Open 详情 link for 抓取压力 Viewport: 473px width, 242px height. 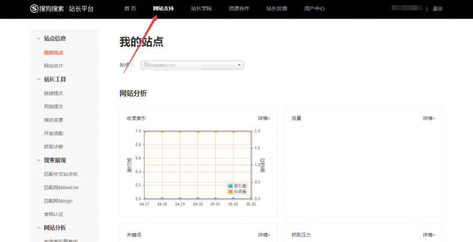click(x=429, y=235)
